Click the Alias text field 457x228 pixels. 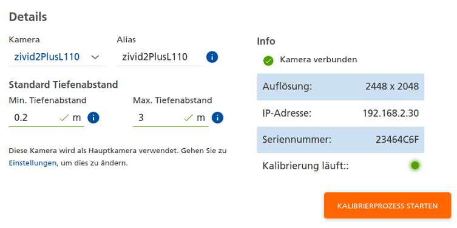pos(160,57)
